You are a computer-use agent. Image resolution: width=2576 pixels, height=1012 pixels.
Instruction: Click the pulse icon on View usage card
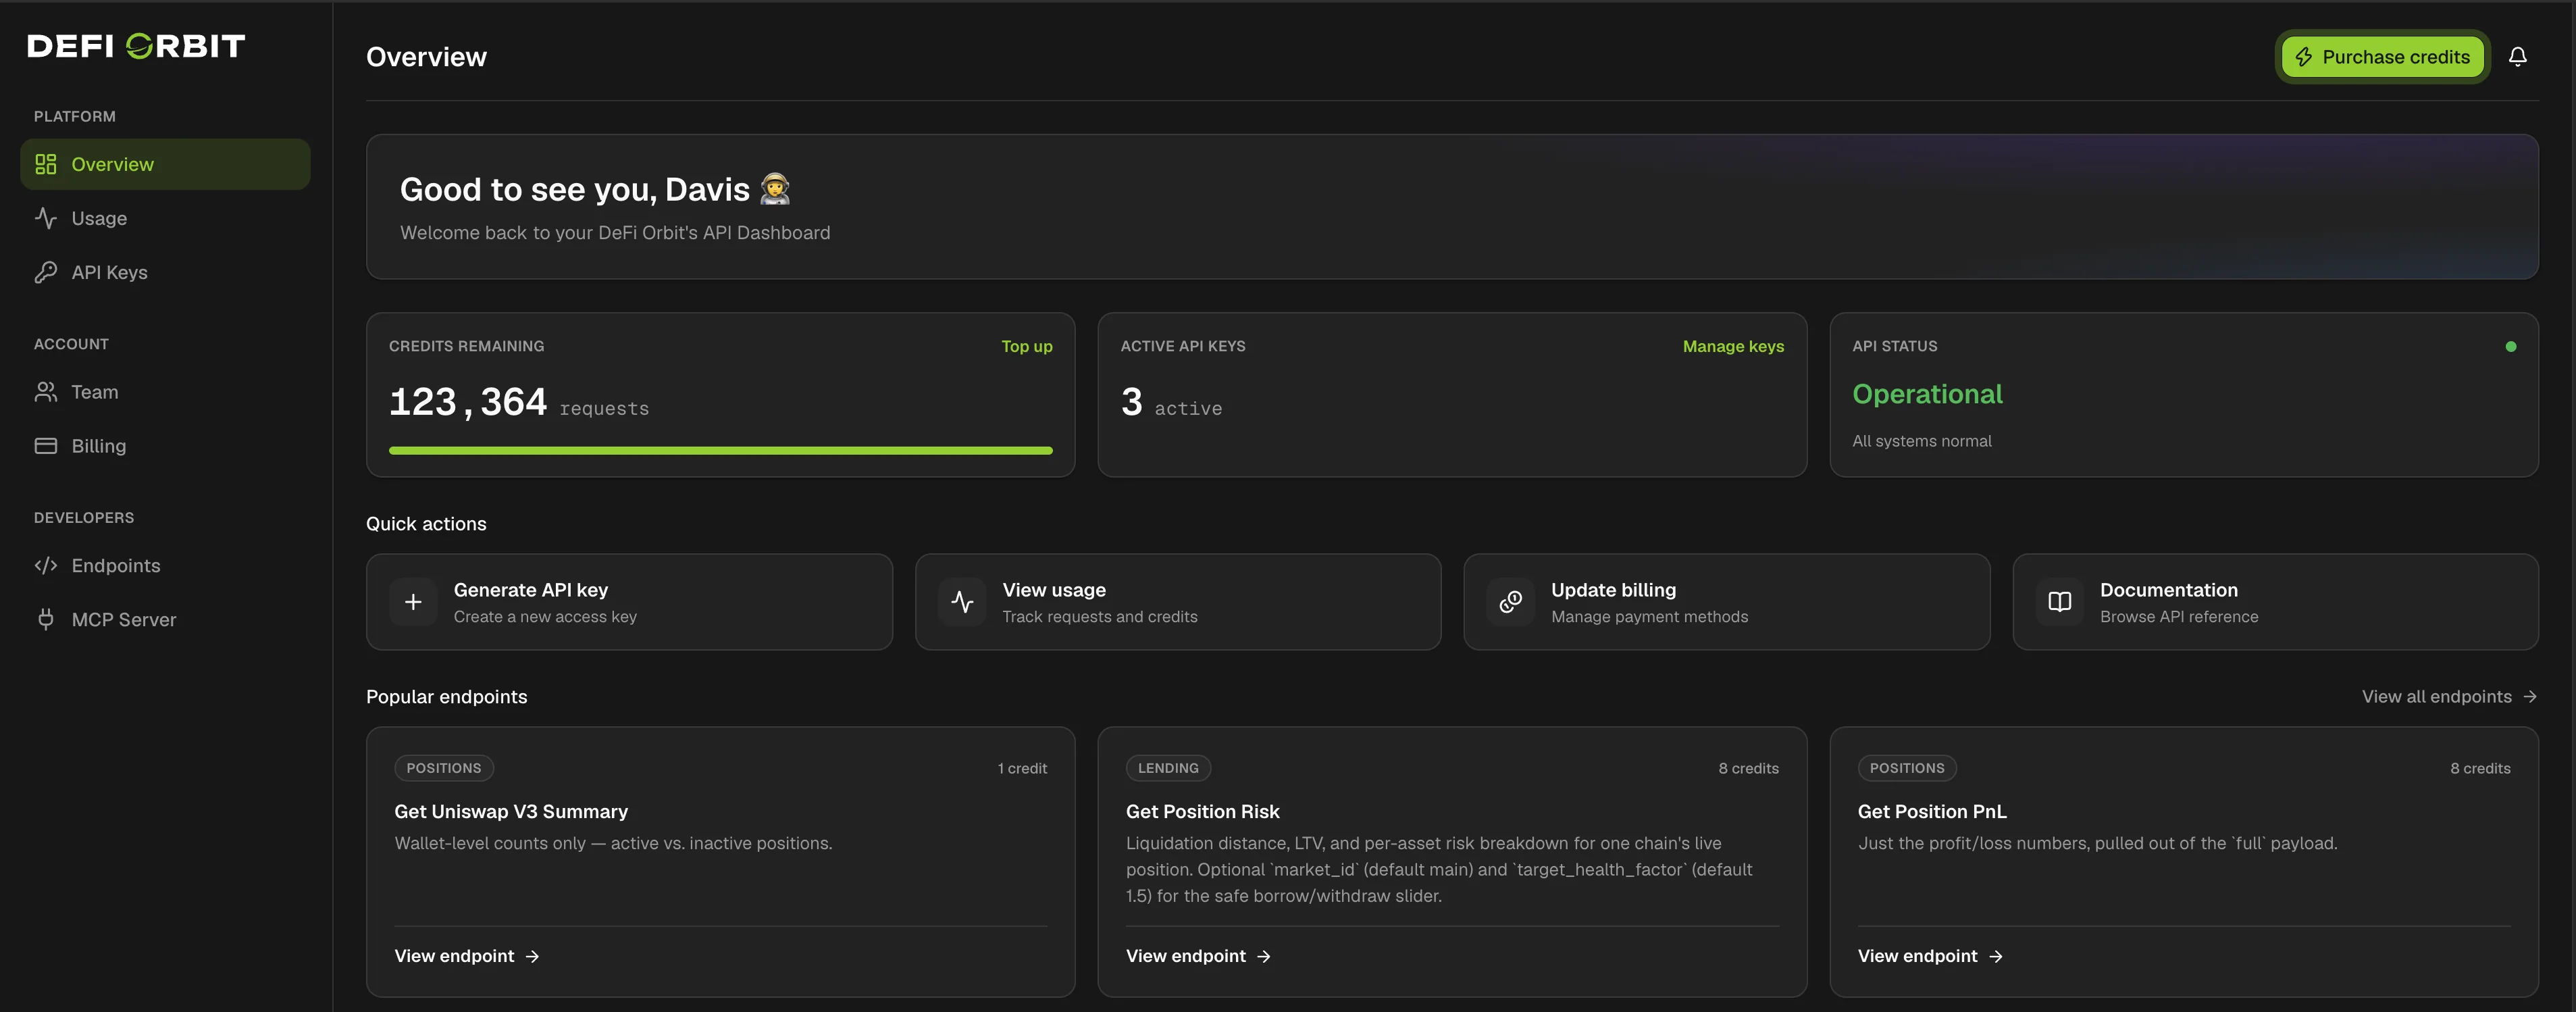(962, 602)
